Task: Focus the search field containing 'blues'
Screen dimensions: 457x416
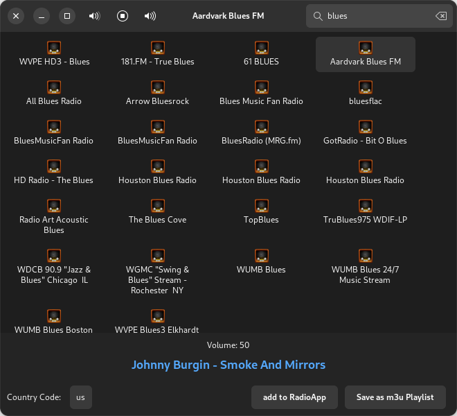Action: (379, 16)
